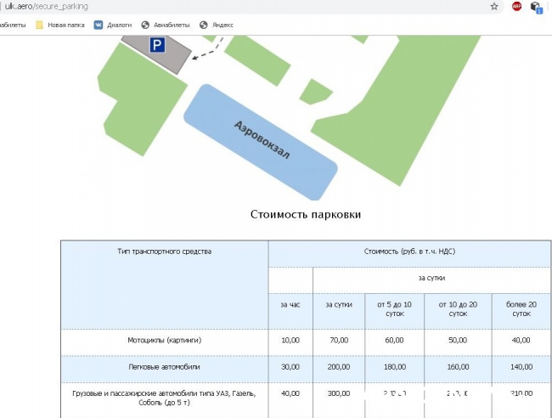Viewport: 552px width, 418px height.
Task: Click the blue parking P sign on map
Action: (157, 46)
